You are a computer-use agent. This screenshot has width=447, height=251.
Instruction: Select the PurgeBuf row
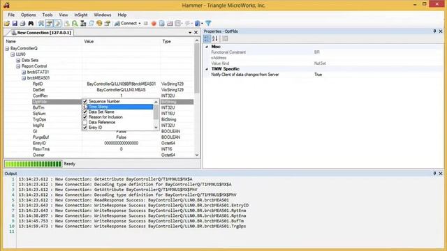pos(99,137)
